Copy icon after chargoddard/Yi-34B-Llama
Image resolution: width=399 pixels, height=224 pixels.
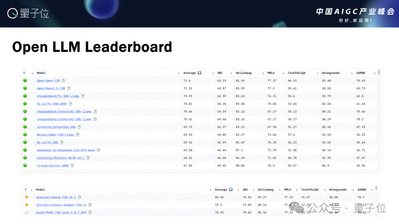[x=82, y=96]
